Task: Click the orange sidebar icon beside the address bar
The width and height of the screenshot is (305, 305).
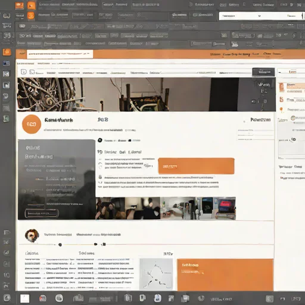Action: tap(7, 52)
